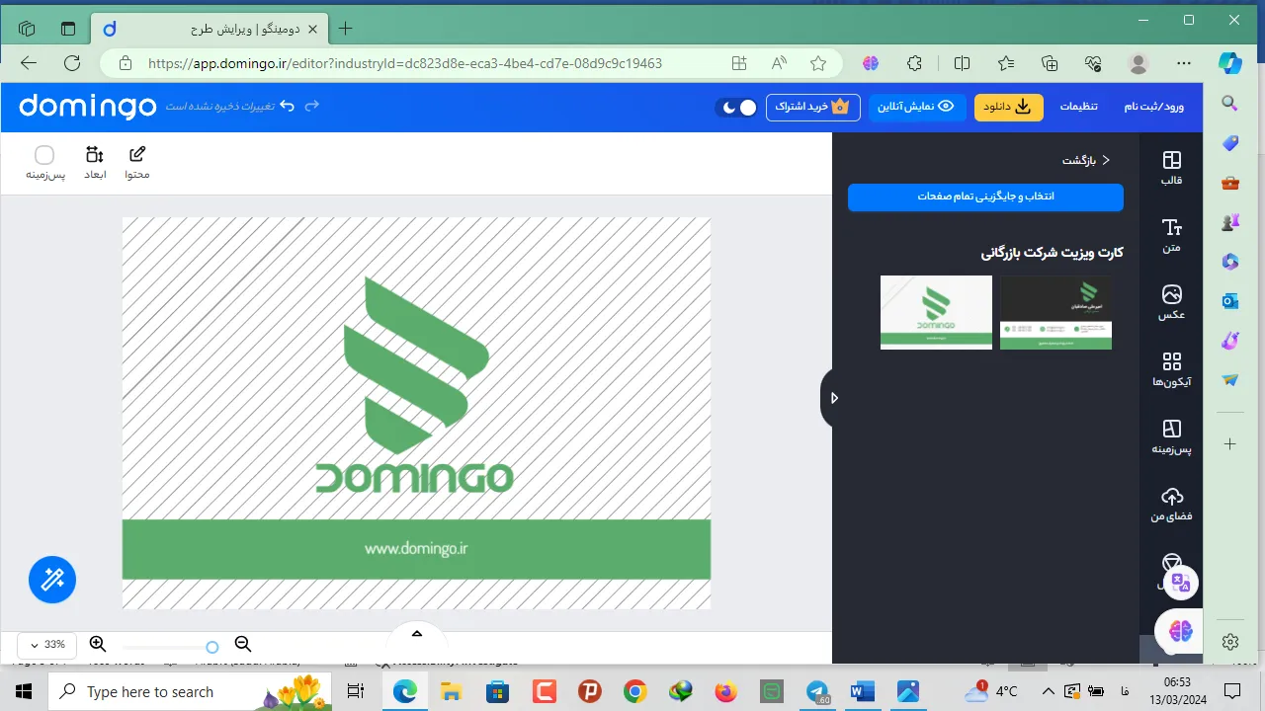
Task: Open Edge sidebar settings gear
Action: click(x=1230, y=642)
